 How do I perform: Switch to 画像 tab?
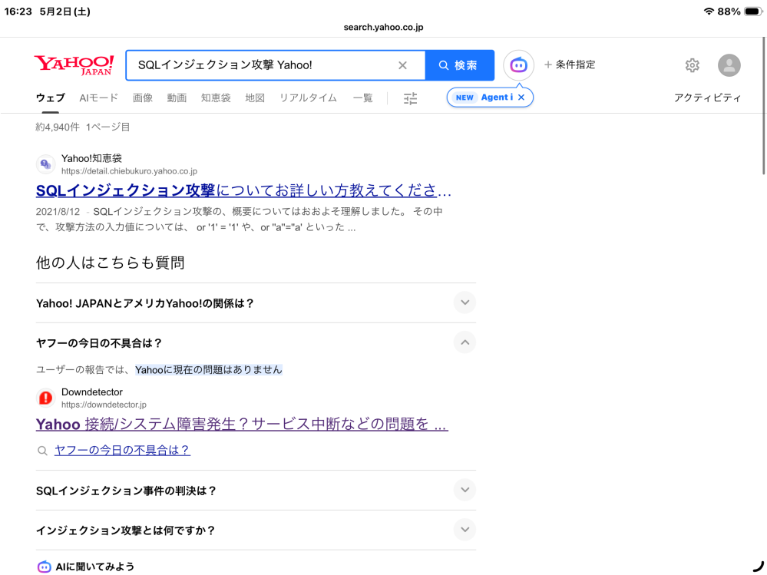(143, 97)
